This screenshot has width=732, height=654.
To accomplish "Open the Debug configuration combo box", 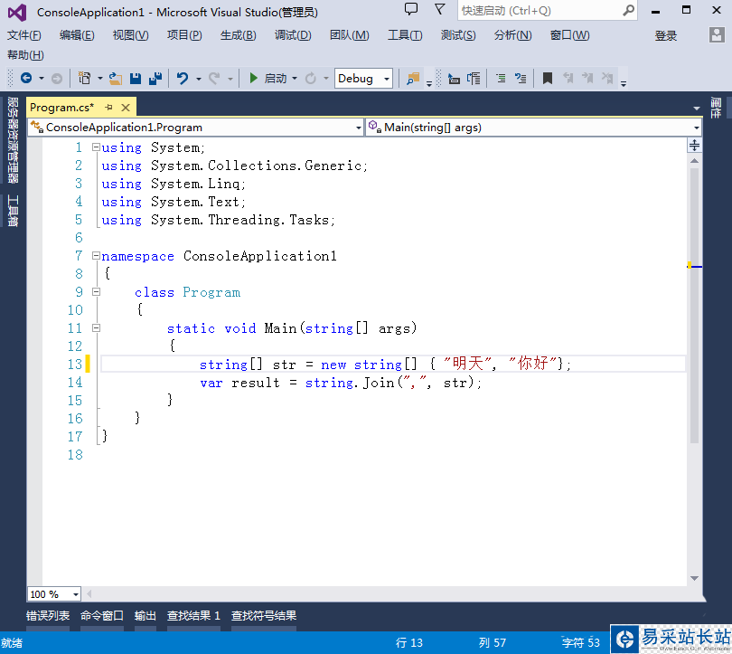I will click(363, 79).
